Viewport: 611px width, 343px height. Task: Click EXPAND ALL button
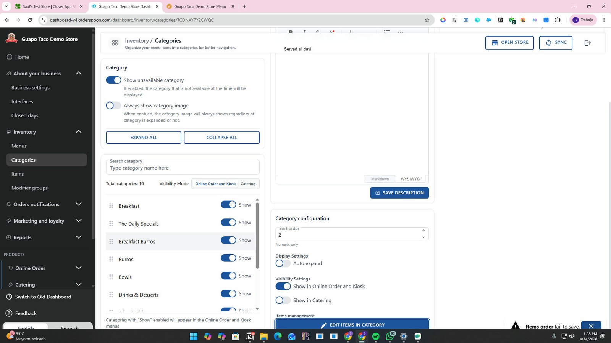click(144, 138)
